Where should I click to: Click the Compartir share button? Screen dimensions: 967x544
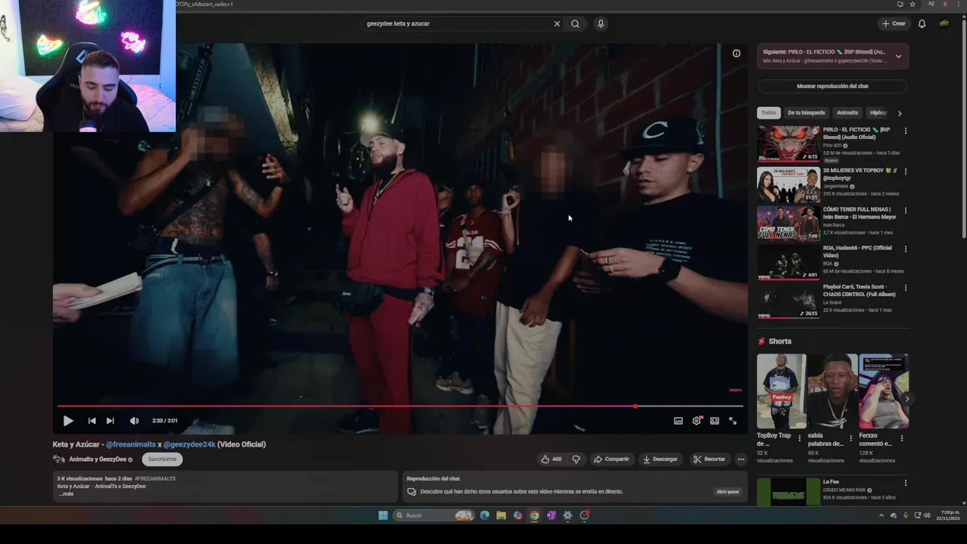coord(611,459)
